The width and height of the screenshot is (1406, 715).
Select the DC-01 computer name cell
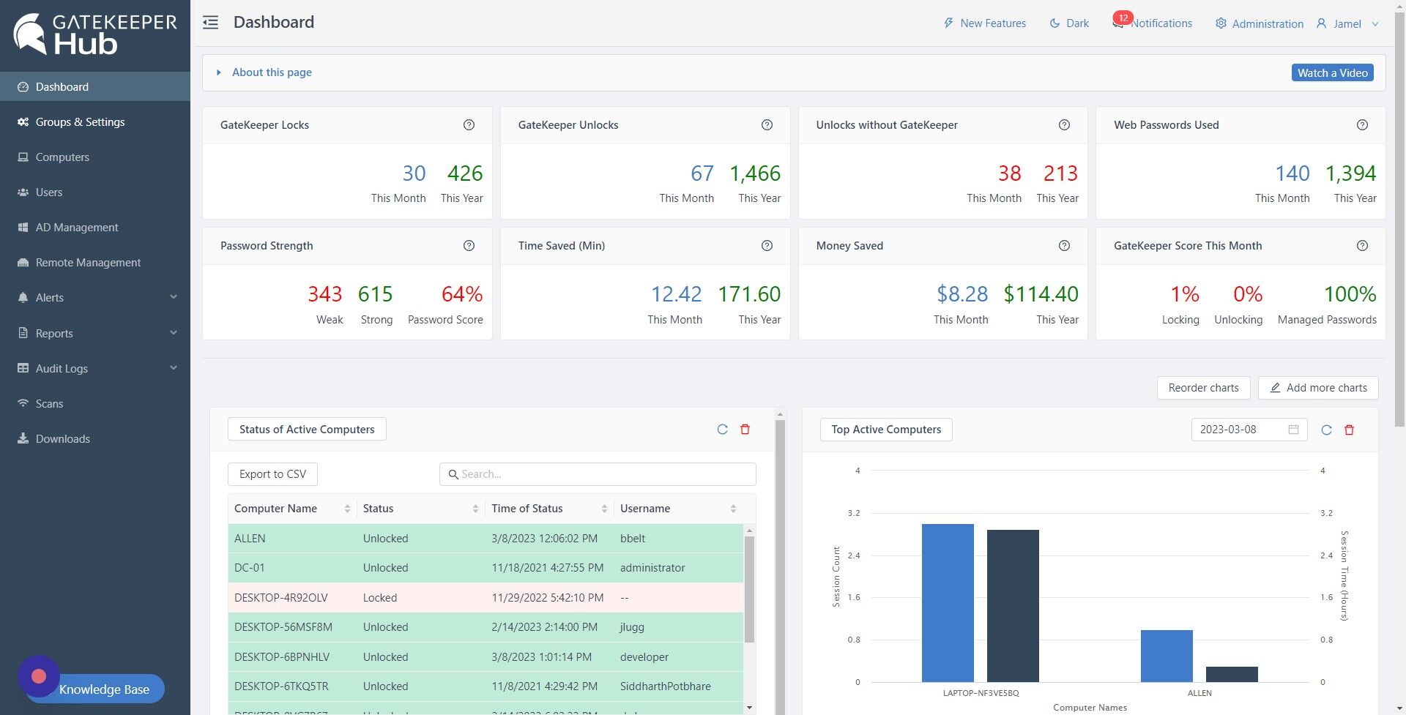(292, 568)
